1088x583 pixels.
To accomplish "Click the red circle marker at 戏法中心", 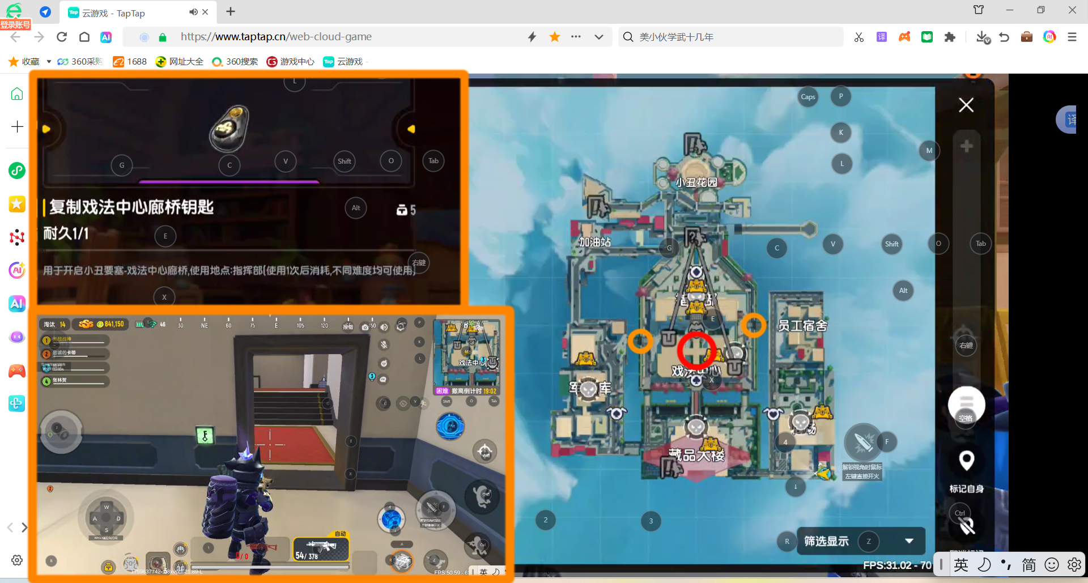I will pyautogui.click(x=696, y=351).
